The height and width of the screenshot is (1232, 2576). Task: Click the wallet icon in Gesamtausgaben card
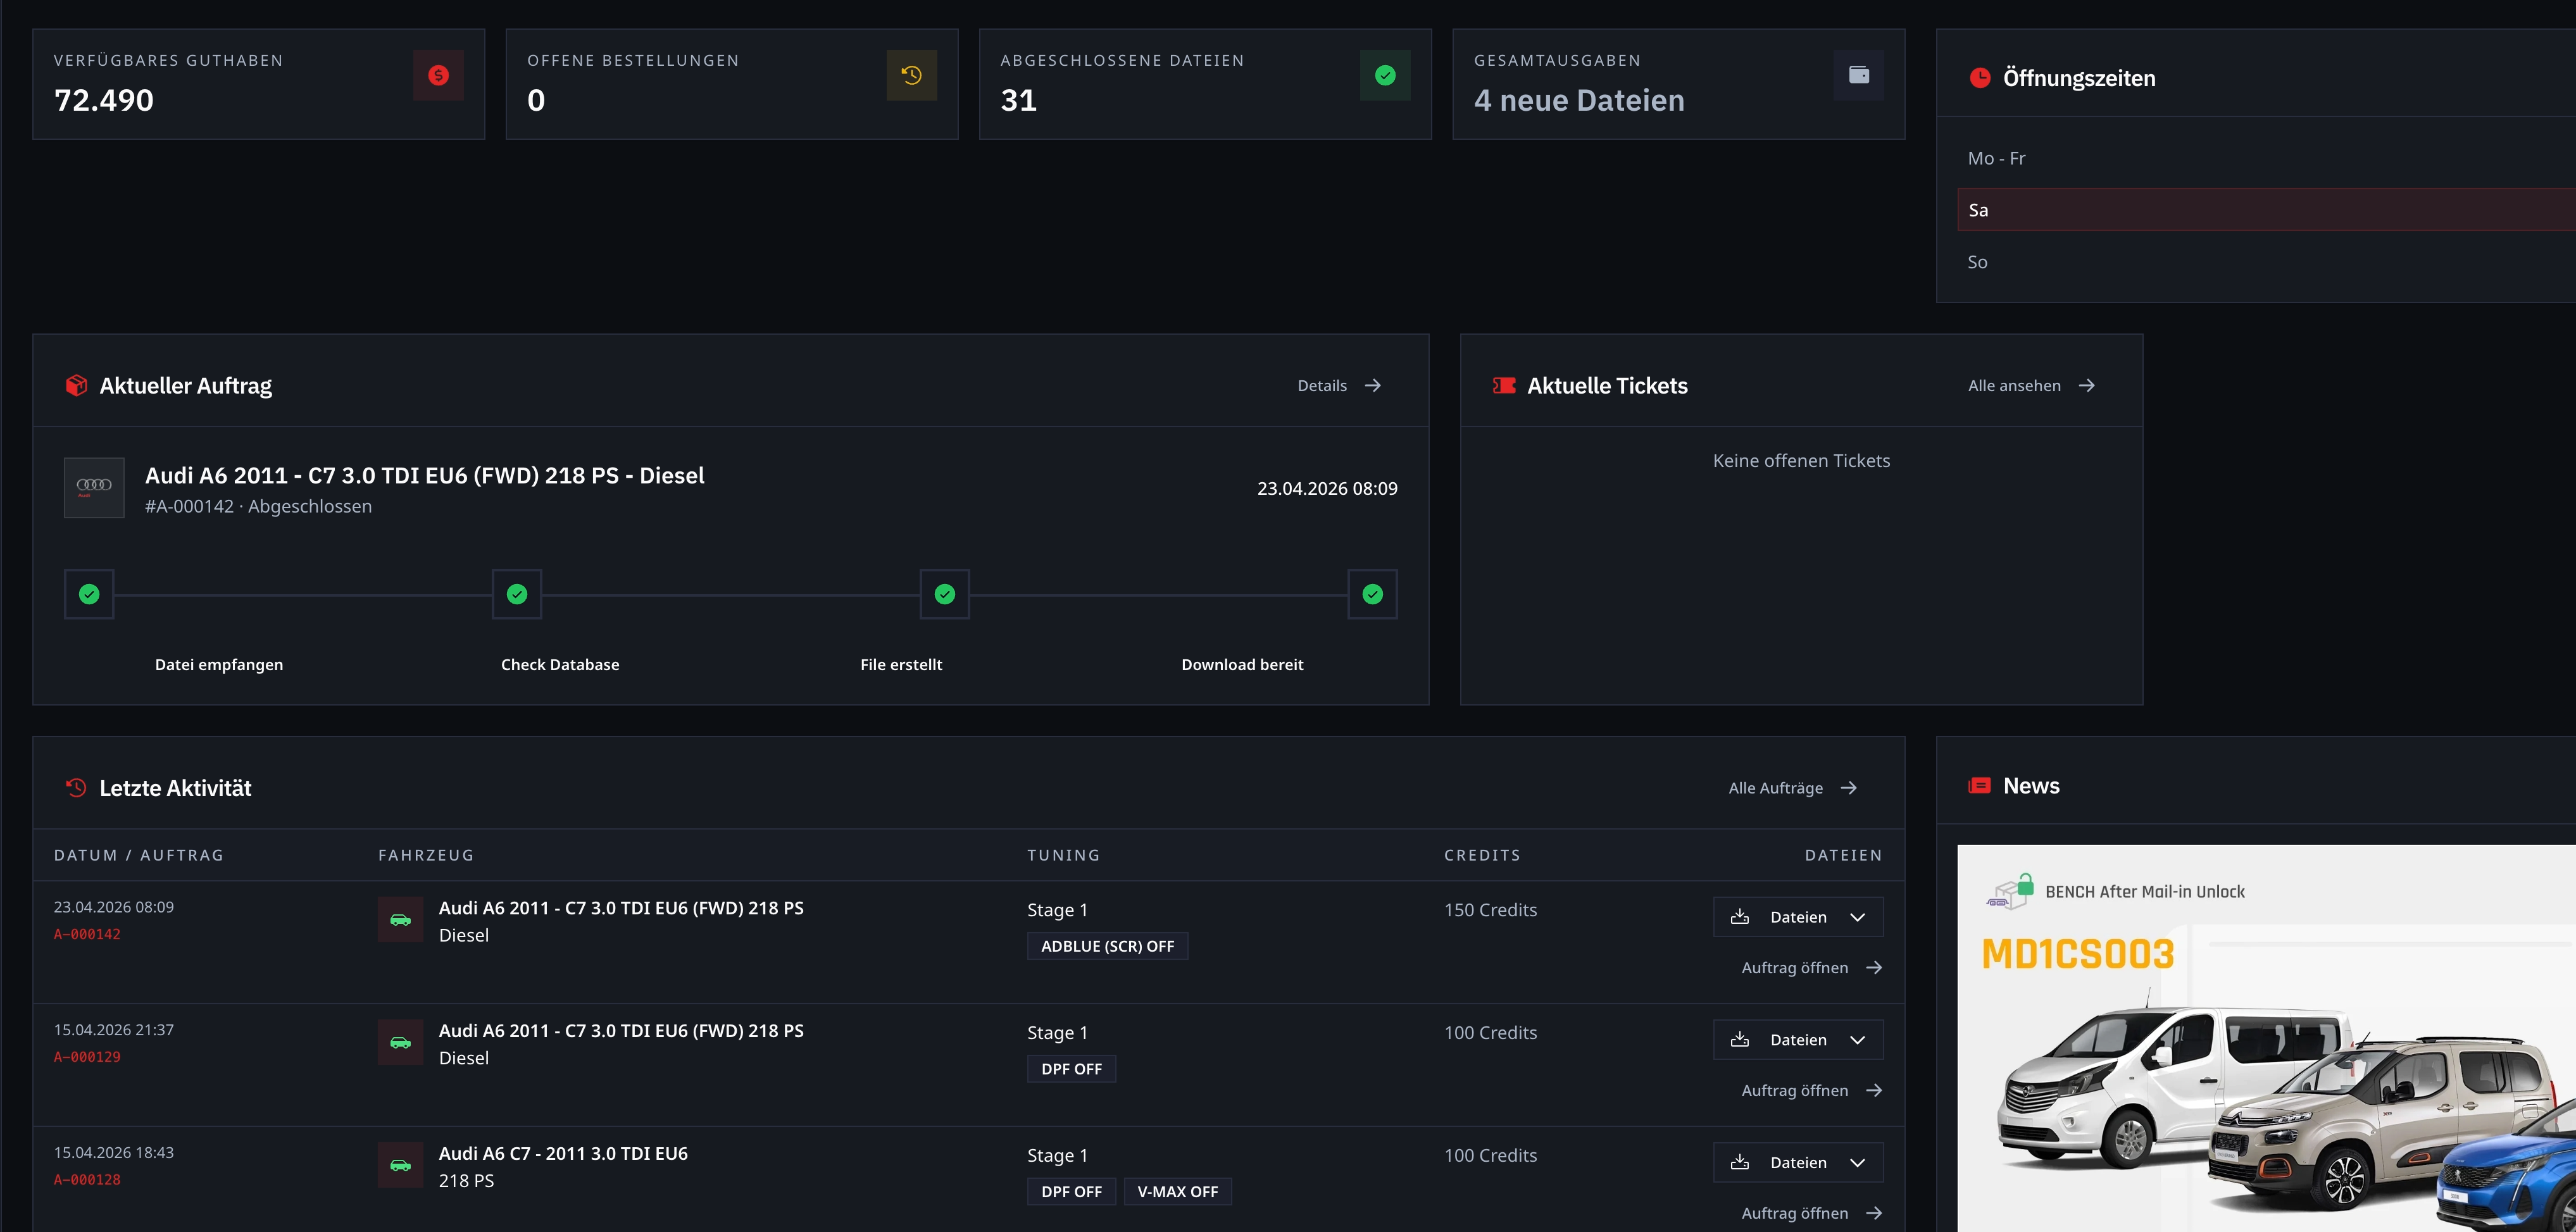tap(1858, 75)
